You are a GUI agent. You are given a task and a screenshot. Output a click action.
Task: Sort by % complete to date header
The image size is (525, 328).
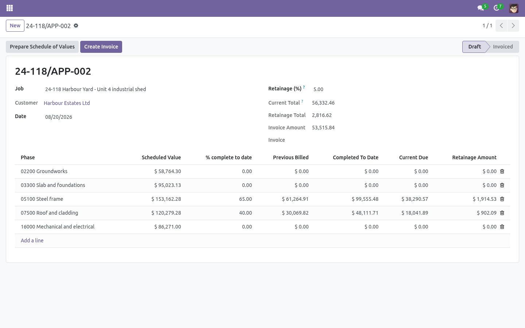(229, 157)
